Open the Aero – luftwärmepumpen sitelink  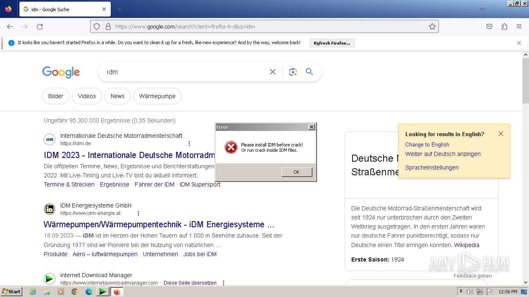(105, 254)
